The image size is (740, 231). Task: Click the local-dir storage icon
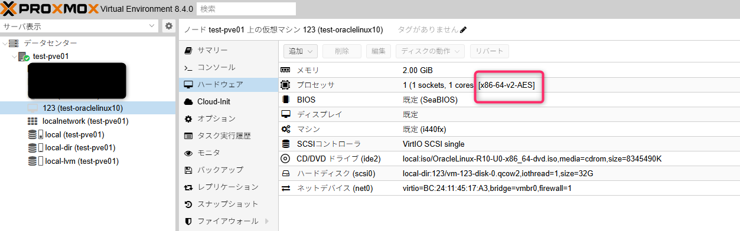click(32, 147)
